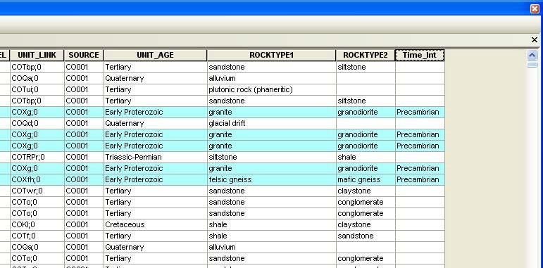Click the glacial drift cell
This screenshot has height=268, width=543.
272,124
